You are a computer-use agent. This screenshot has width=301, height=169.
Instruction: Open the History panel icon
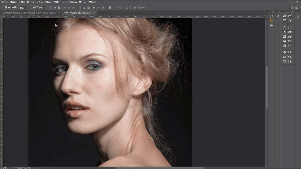click(272, 16)
